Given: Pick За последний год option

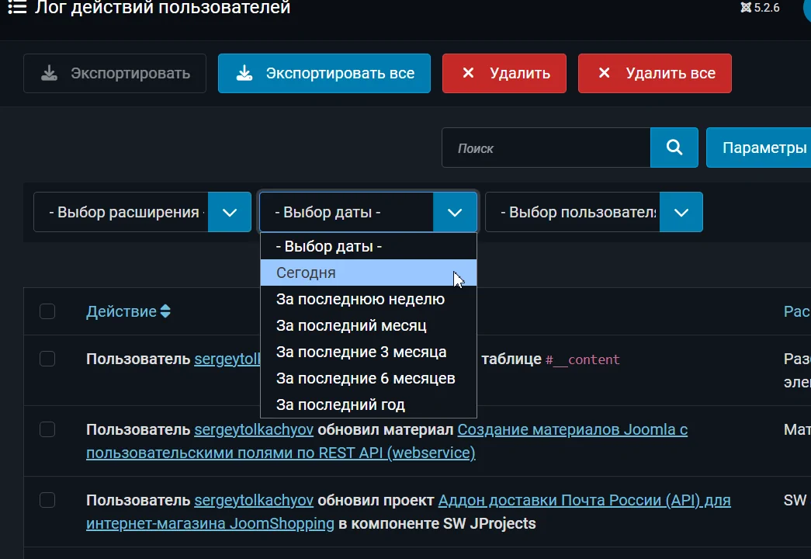Looking at the screenshot, I should (x=340, y=405).
